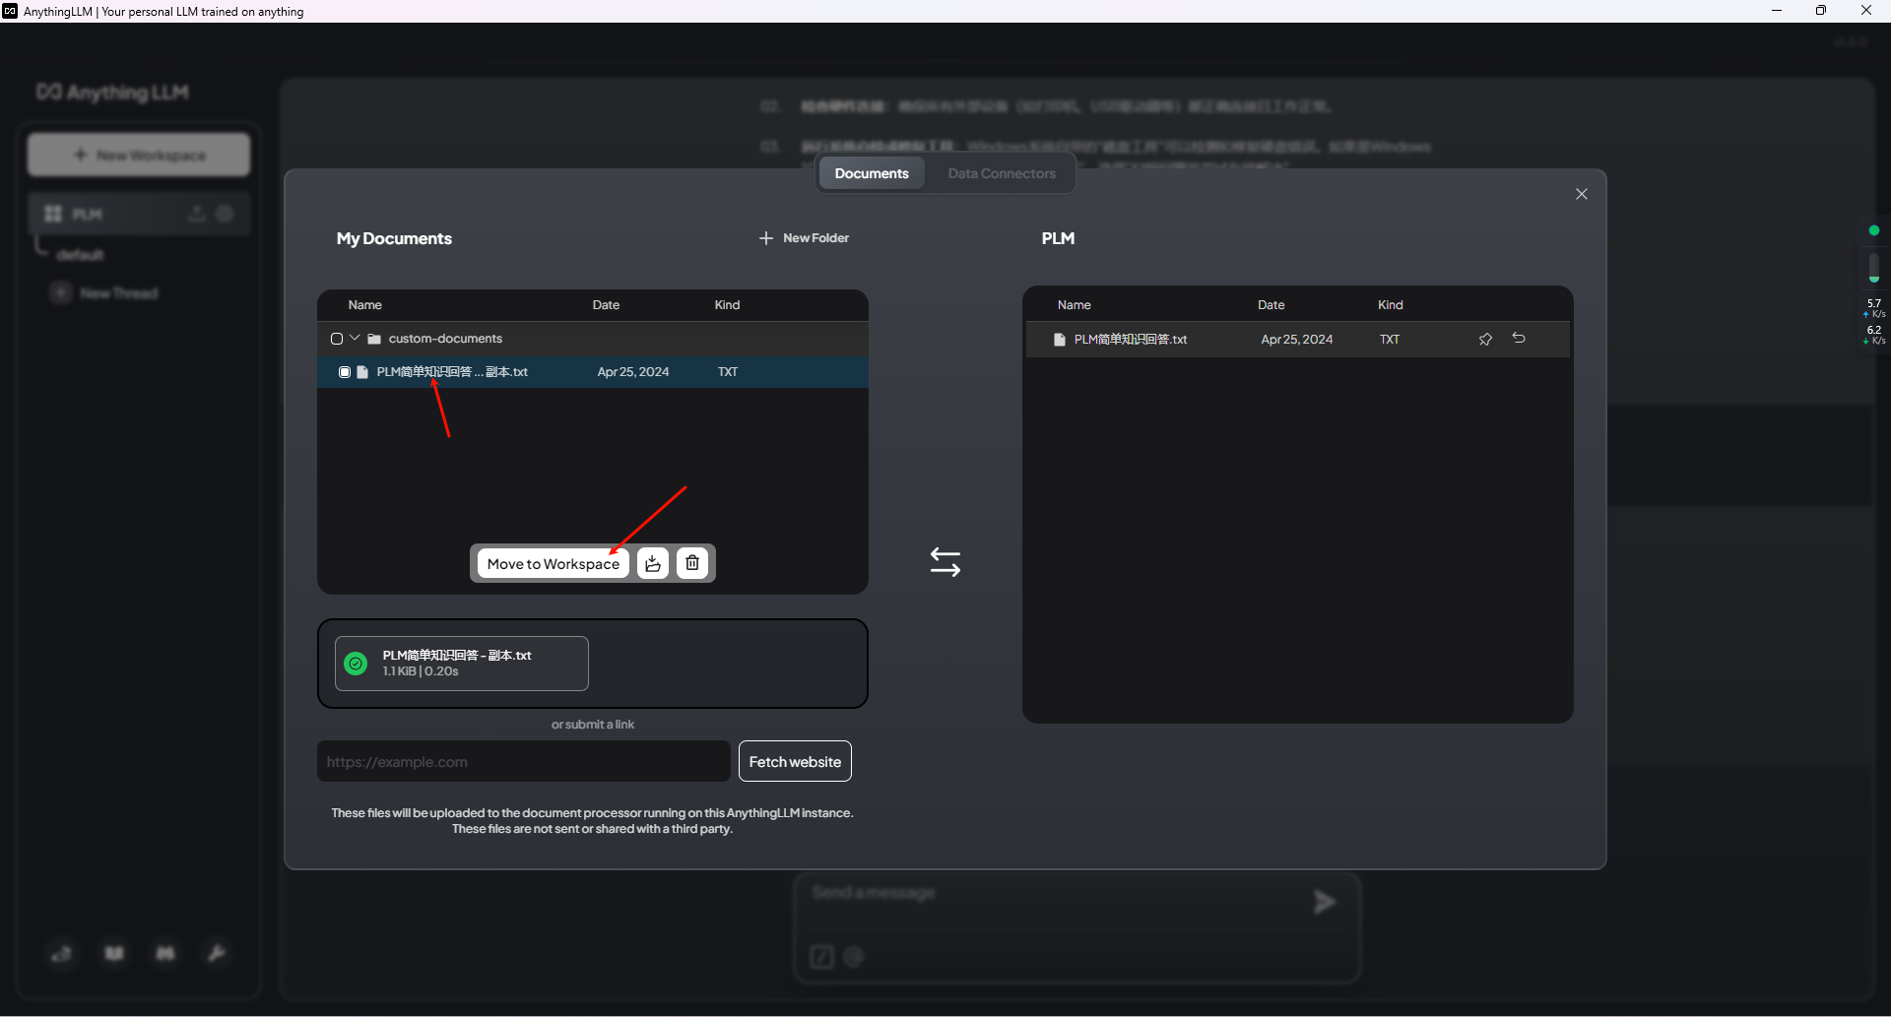Uncheck the PLM副本.txt file checkbox
The height and width of the screenshot is (1017, 1891).
point(345,372)
